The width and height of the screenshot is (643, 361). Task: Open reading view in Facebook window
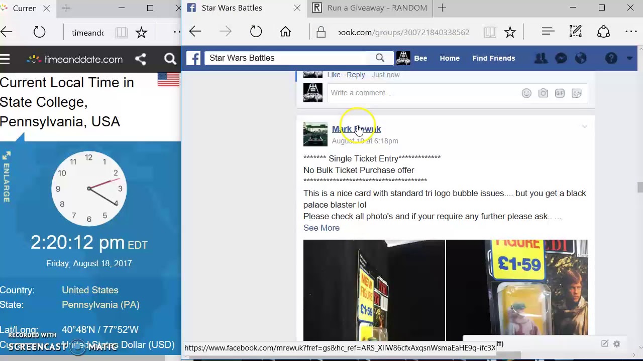(490, 32)
